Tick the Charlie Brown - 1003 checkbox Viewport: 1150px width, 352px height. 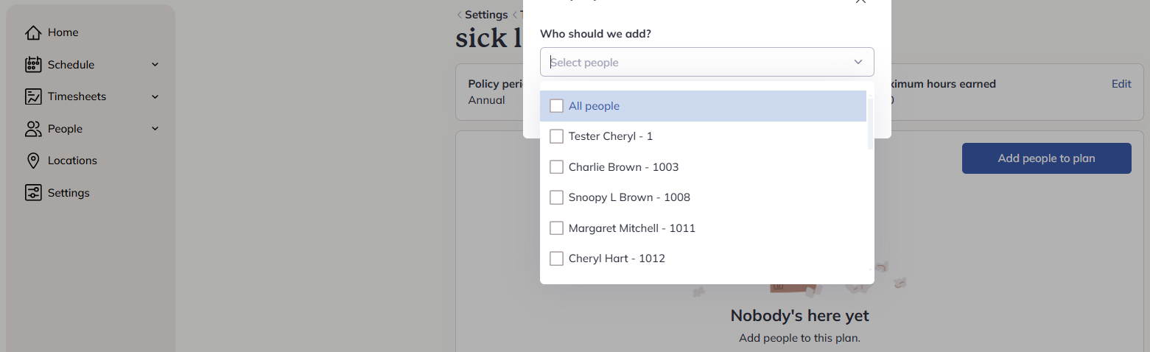556,167
